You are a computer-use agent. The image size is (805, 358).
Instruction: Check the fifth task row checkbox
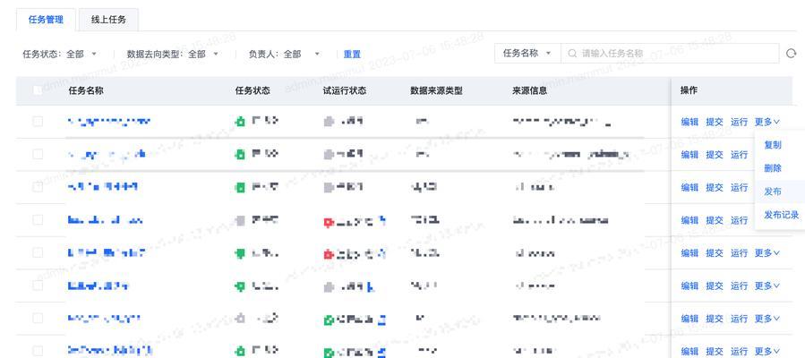point(38,253)
